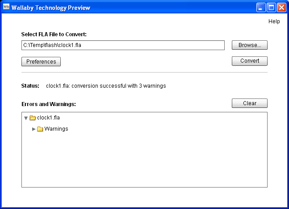The width and height of the screenshot is (289, 209).
Task: Click the 'Errors and Warnings:' heading
Action: pyautogui.click(x=49, y=104)
